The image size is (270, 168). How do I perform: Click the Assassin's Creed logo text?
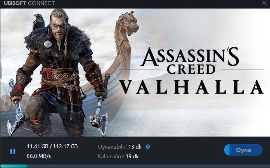pyautogui.click(x=190, y=60)
